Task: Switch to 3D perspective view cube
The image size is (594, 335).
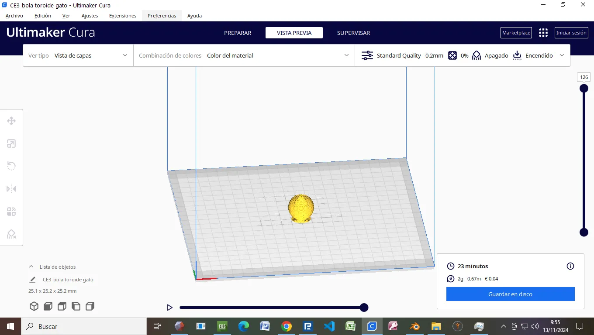Action: [x=34, y=306]
